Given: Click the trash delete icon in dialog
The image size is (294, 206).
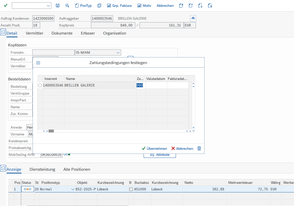Looking at the screenshot, I should coord(199,149).
